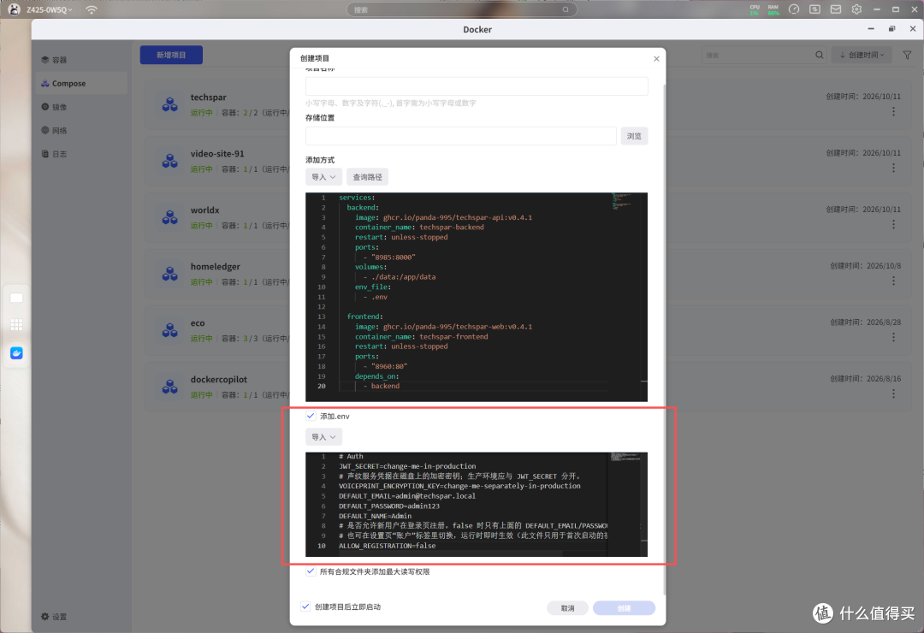Click the user avatar icon in the top bar
This screenshot has width=924, height=633.
(15, 9)
